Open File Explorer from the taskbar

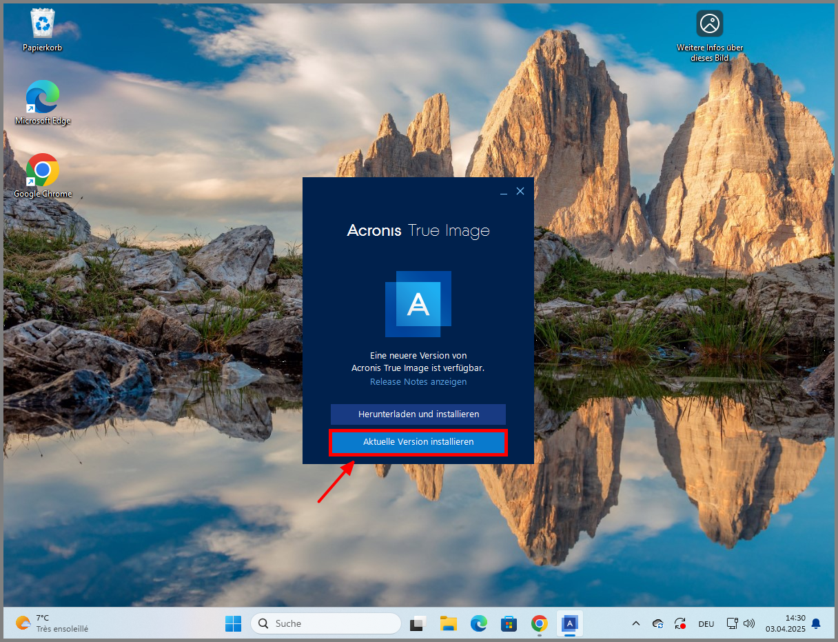click(449, 624)
